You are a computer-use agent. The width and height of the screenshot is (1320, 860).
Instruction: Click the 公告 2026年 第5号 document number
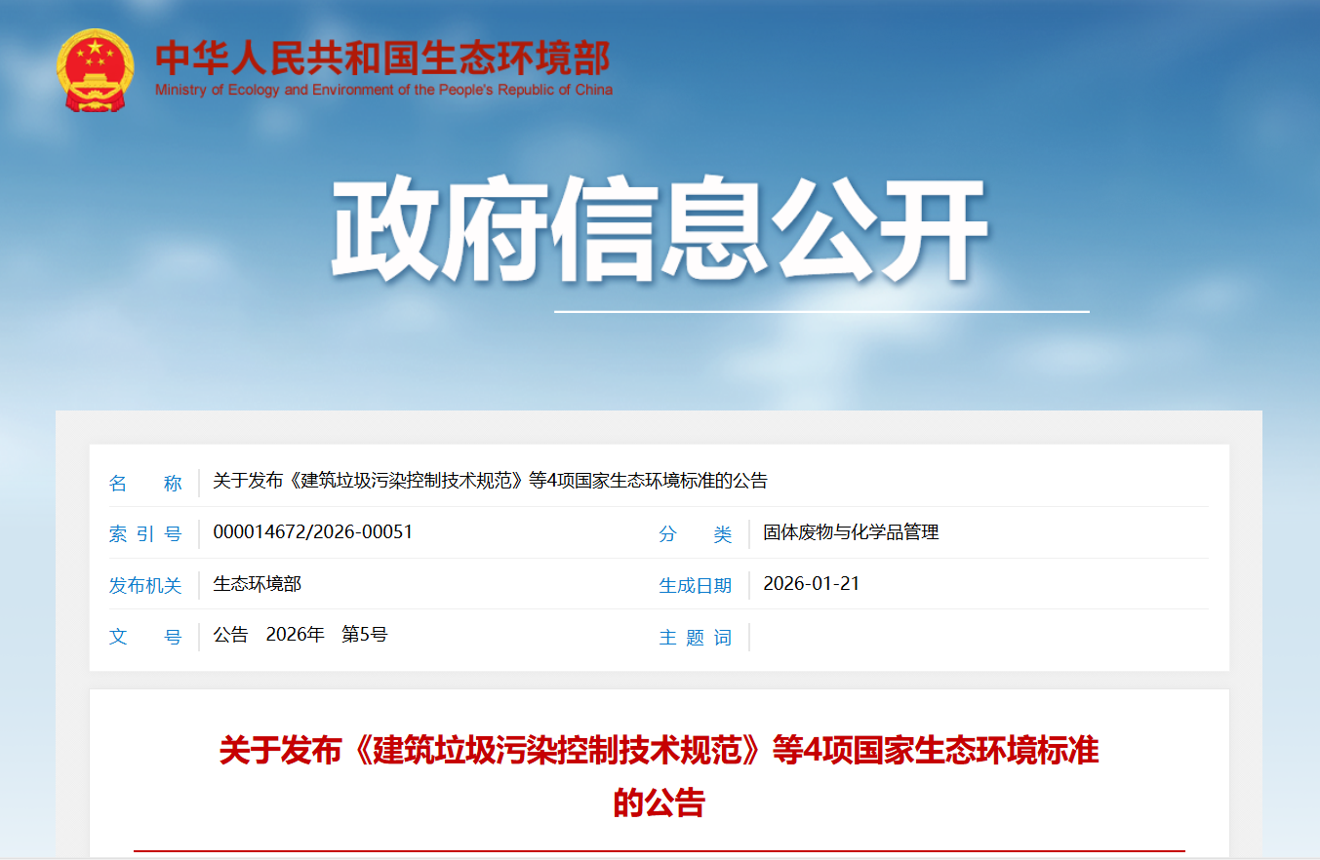[300, 635]
